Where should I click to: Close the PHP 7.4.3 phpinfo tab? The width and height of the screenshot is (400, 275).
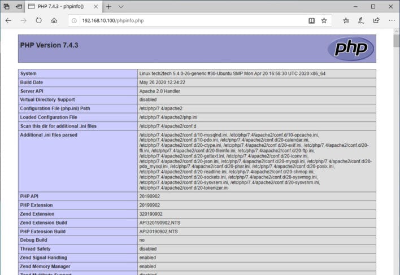(96, 7)
